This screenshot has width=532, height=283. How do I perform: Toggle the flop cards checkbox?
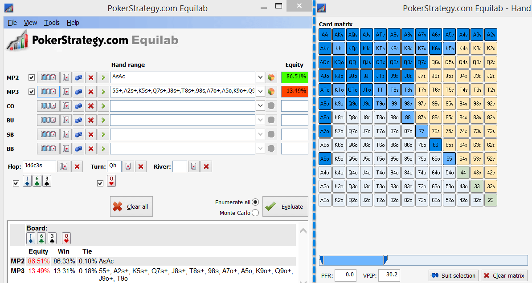(16, 183)
